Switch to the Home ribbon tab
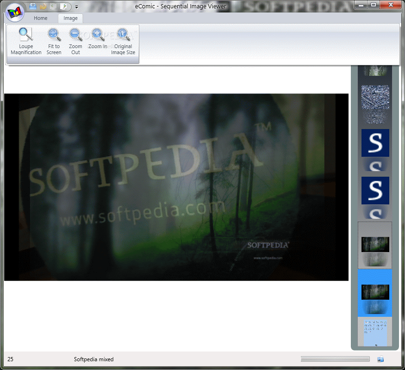This screenshot has width=405, height=370. tap(41, 18)
